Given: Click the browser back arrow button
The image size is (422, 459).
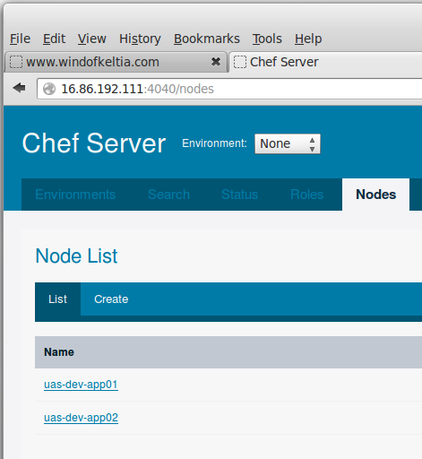Looking at the screenshot, I should point(20,88).
